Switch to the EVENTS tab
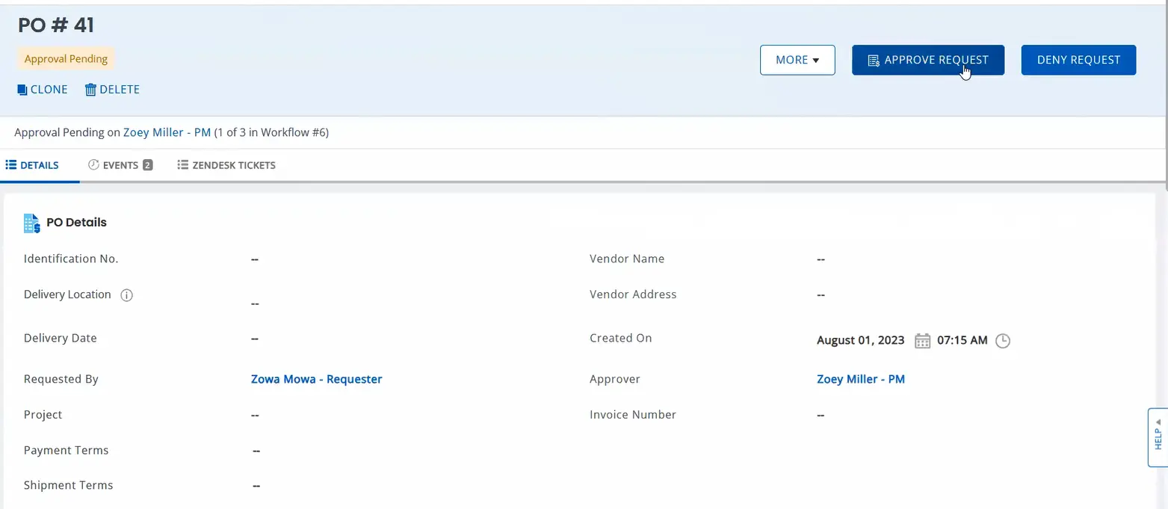Viewport: 1168px width, 509px height. (121, 164)
